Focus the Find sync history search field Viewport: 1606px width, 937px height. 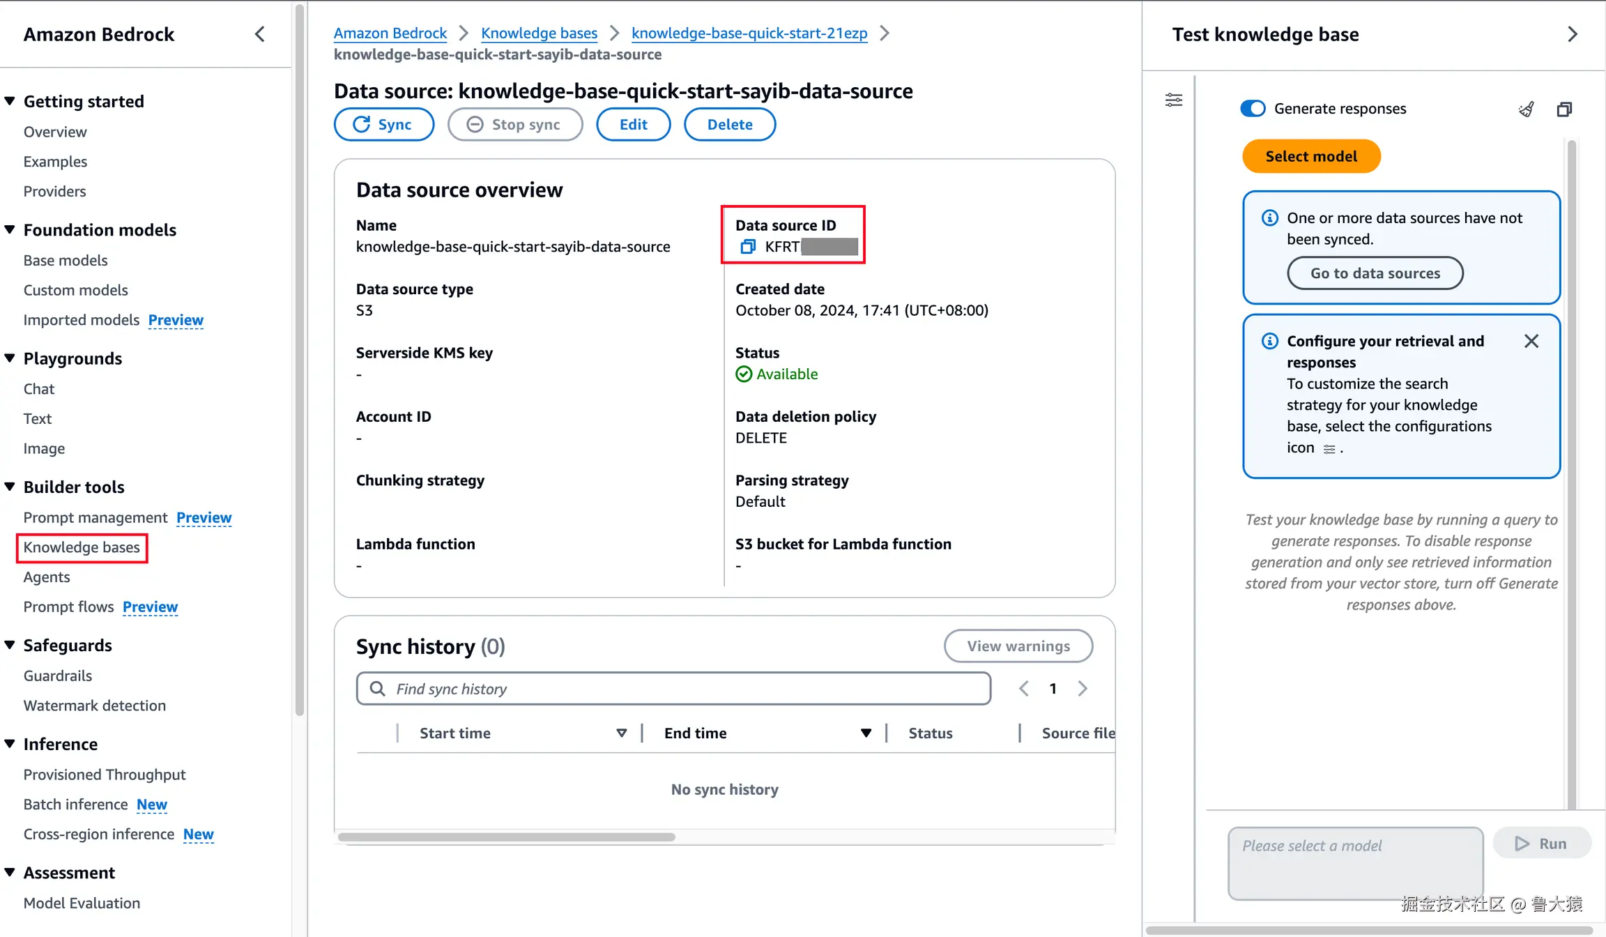673,689
